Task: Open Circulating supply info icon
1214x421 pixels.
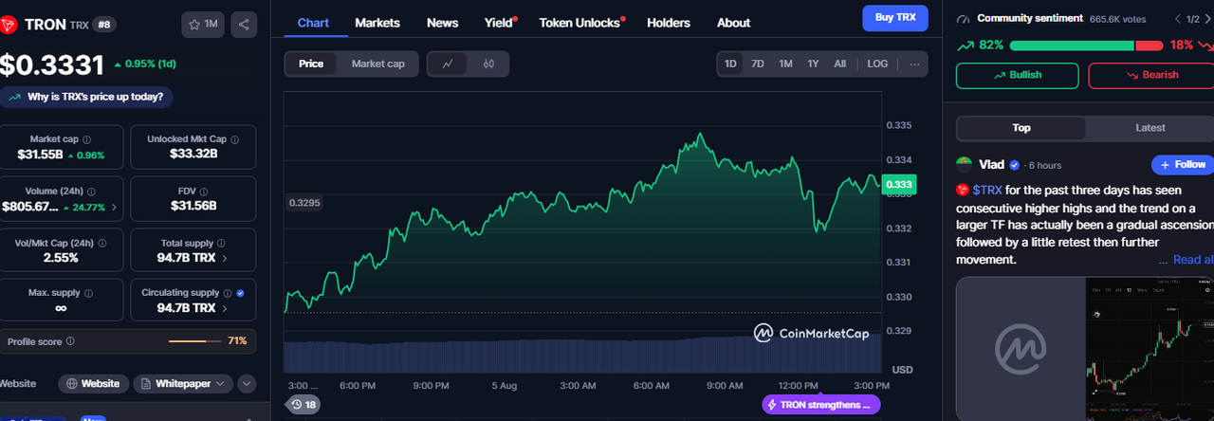Action: [228, 293]
